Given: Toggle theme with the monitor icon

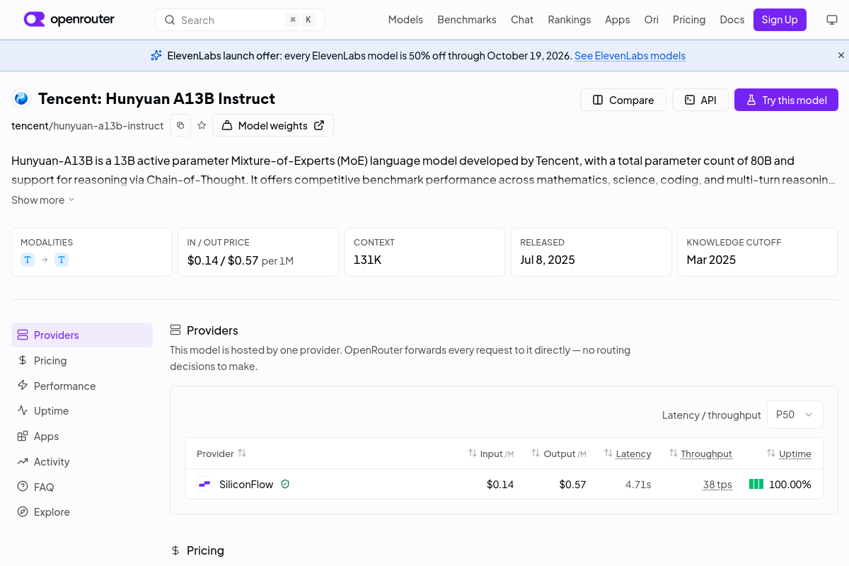Looking at the screenshot, I should [x=832, y=20].
